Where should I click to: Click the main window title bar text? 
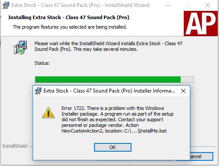[x=80, y=5]
